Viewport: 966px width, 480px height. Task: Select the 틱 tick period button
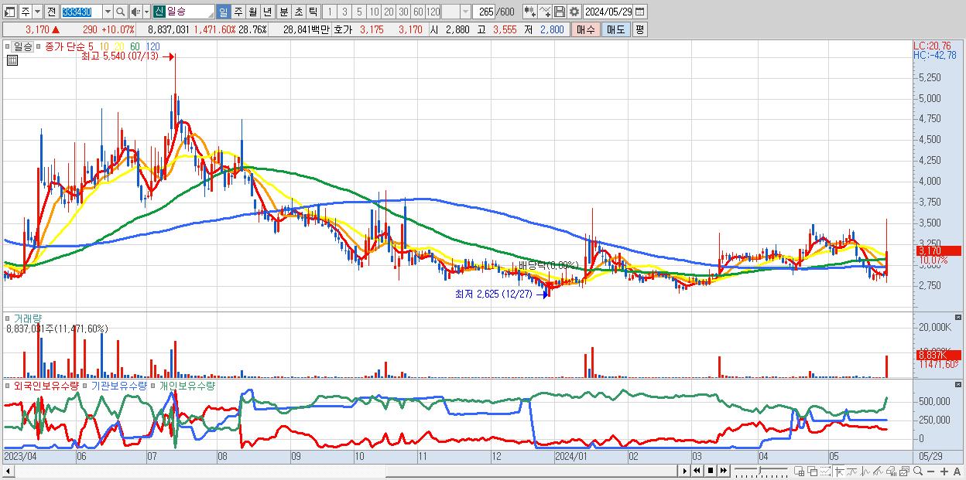[313, 12]
